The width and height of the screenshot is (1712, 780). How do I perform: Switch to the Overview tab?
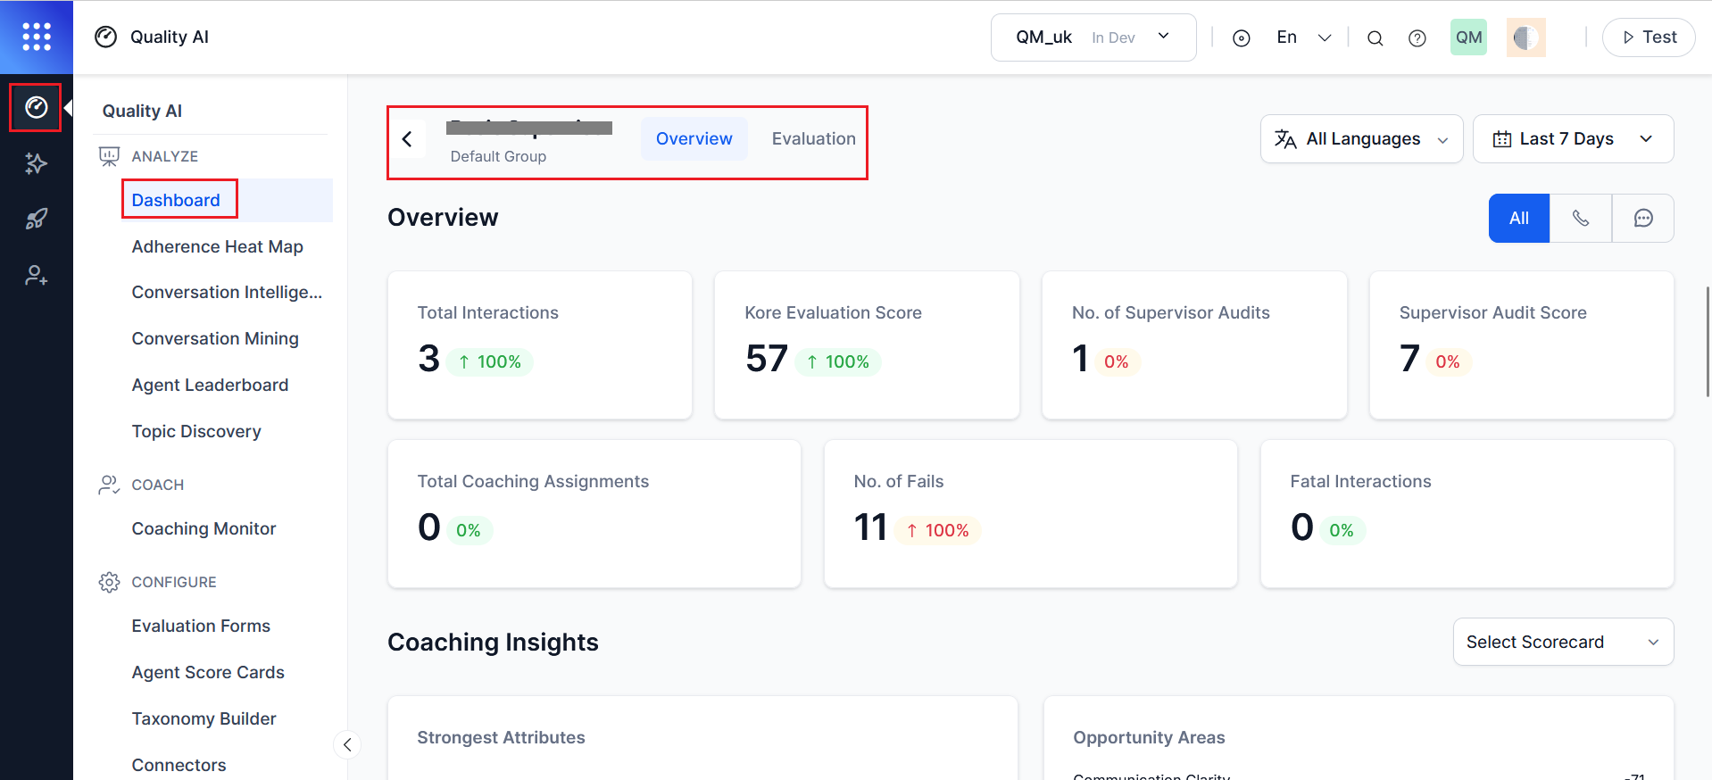pos(694,138)
